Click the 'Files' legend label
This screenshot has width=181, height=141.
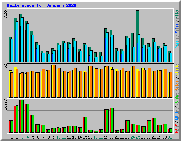pos(177,28)
